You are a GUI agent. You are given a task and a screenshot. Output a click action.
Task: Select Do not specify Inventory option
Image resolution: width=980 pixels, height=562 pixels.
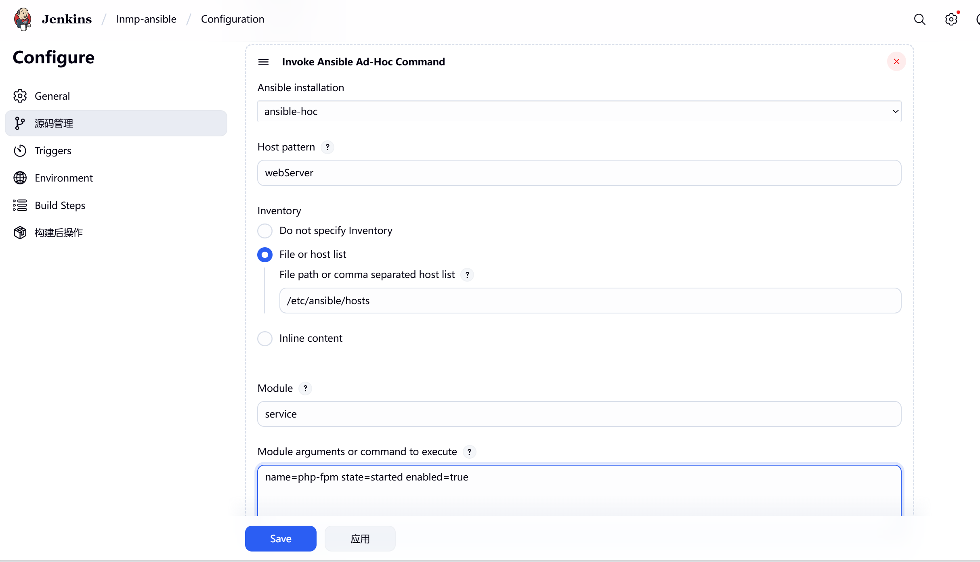[265, 231]
